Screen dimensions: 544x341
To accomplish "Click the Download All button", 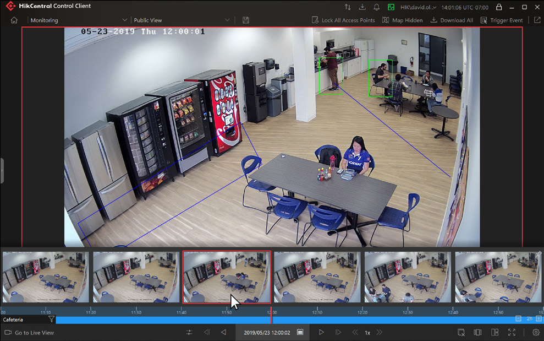I will click(x=452, y=20).
